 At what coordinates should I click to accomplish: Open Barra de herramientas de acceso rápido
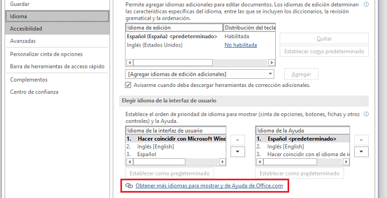pos(58,67)
